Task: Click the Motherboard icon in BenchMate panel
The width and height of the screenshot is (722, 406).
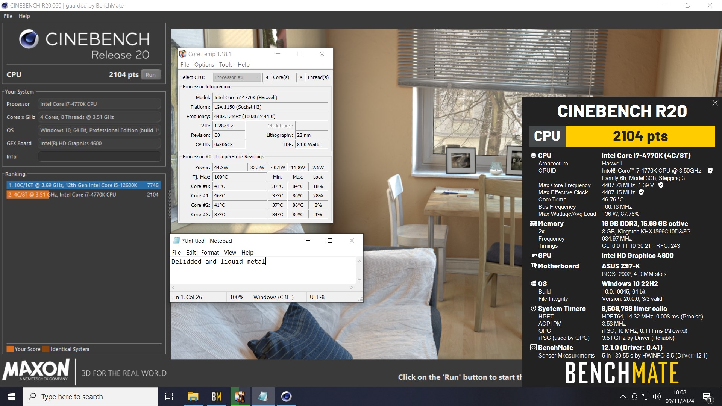Action: 533,266
